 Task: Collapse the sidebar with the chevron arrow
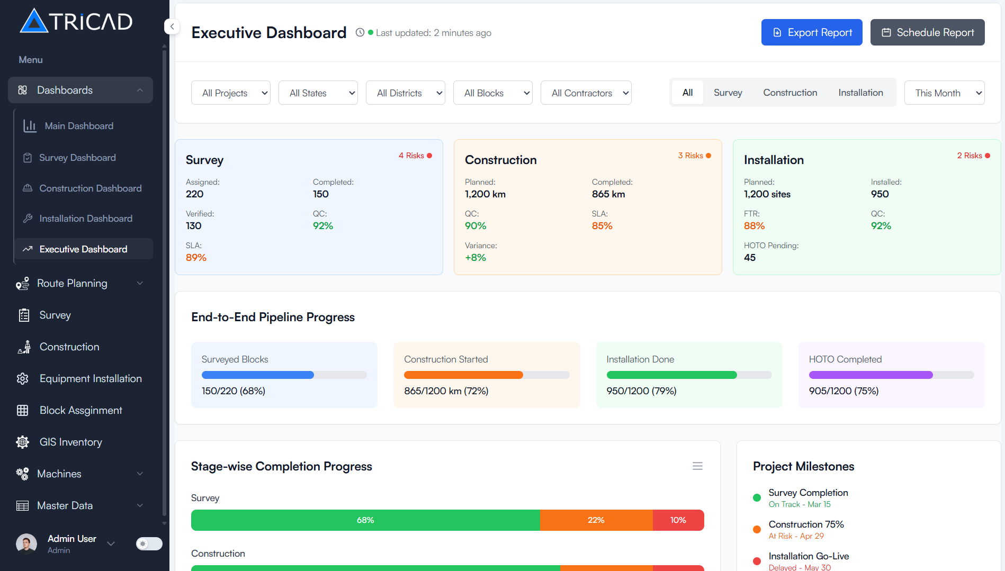171,26
